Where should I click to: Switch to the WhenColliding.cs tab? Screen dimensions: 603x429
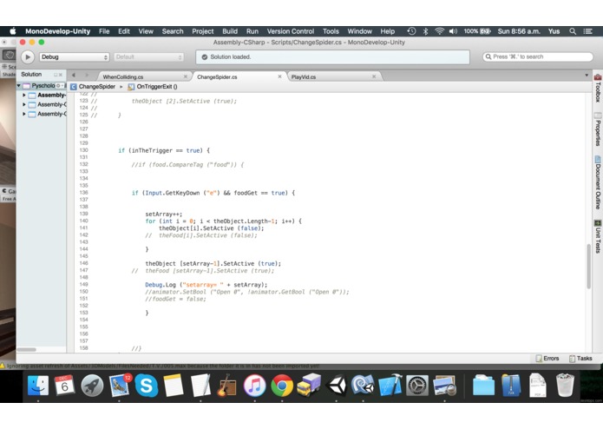tap(123, 77)
